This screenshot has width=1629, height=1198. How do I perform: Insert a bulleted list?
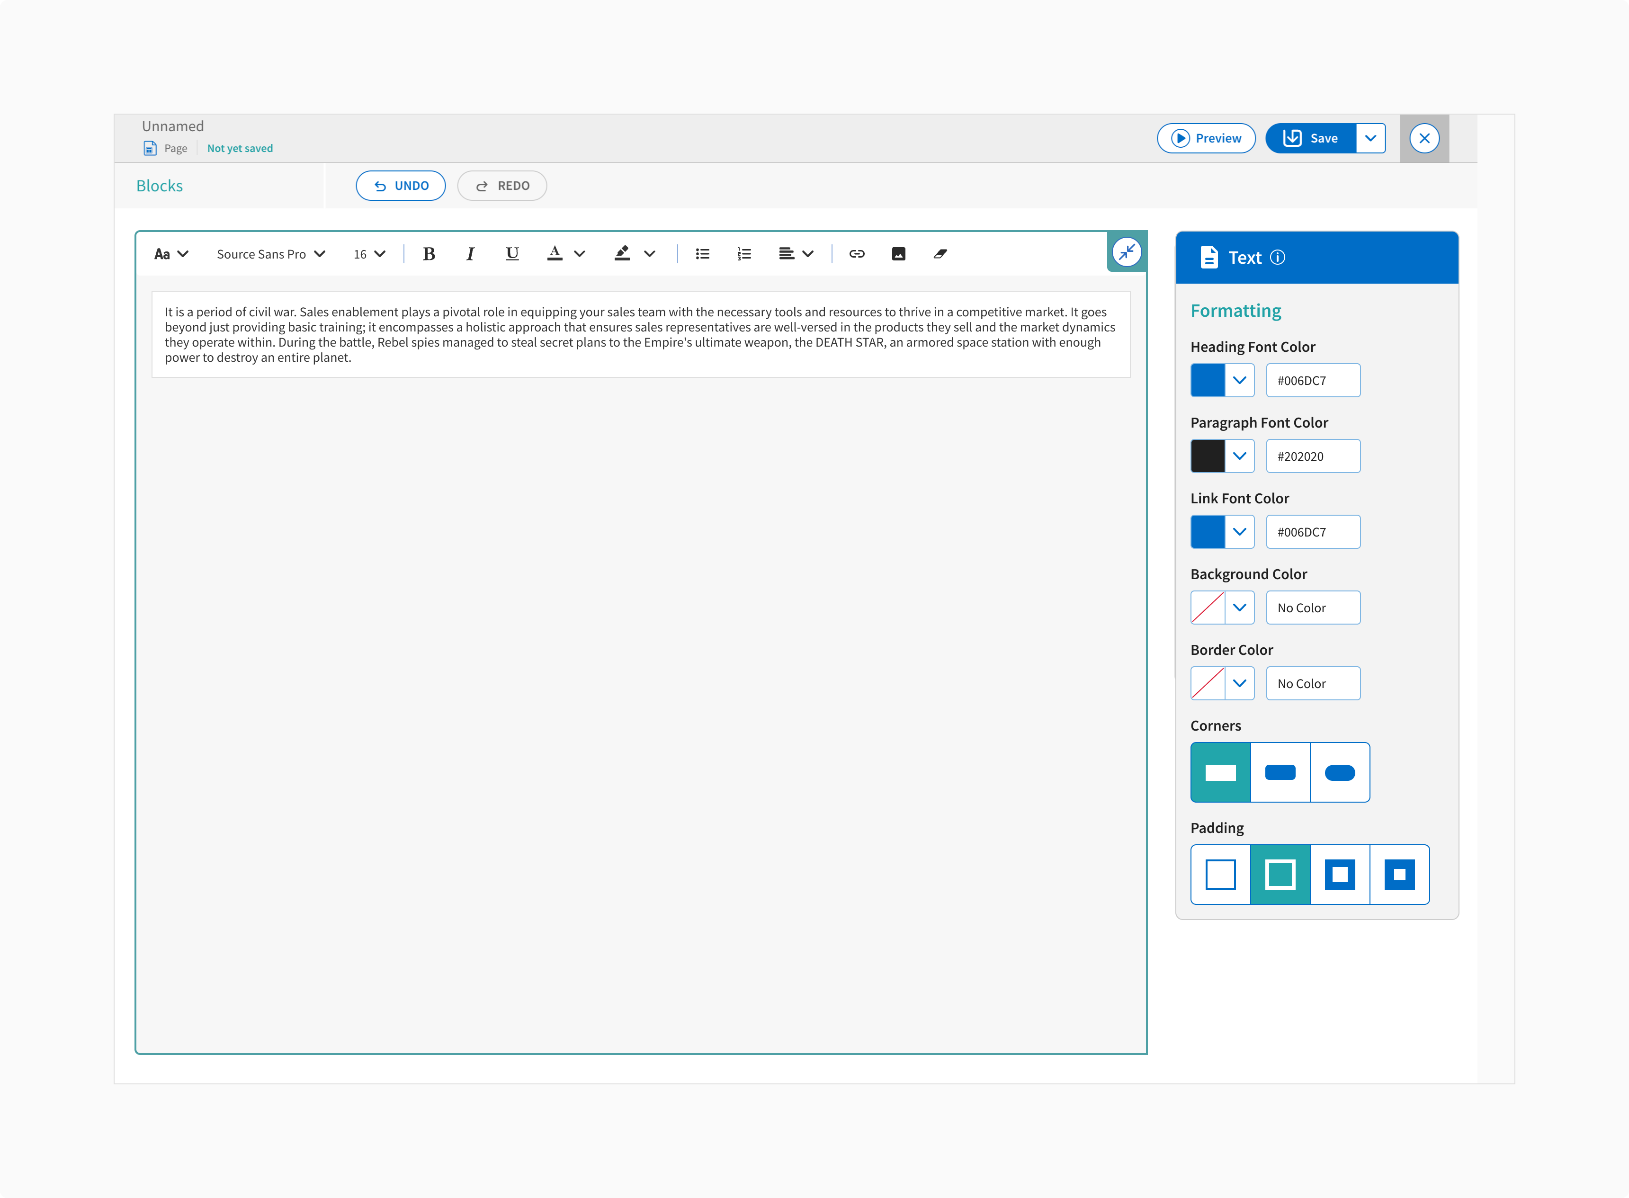point(702,254)
